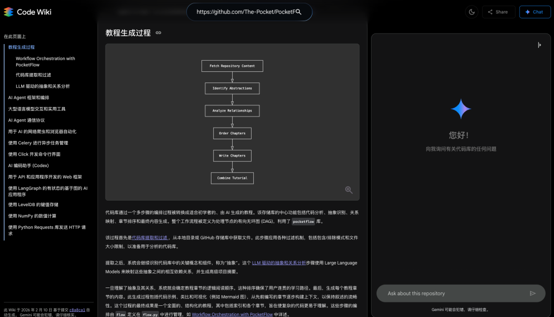This screenshot has width=554, height=317.
Task: Click the send arrow icon in chat
Action: pos(533,293)
